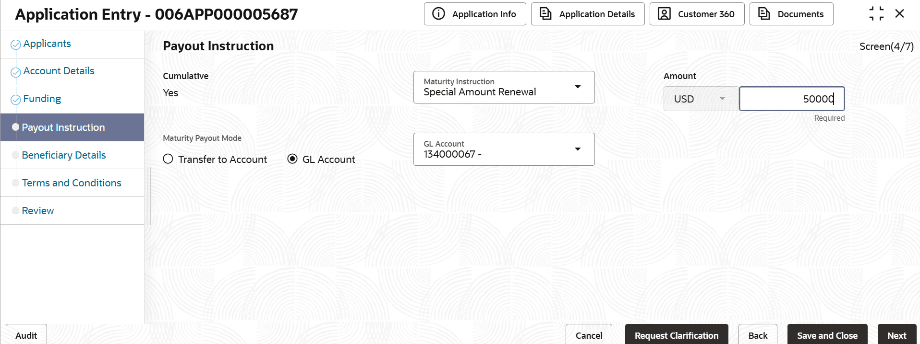Select GL Account payout mode radio
The width and height of the screenshot is (920, 344).
tap(292, 159)
